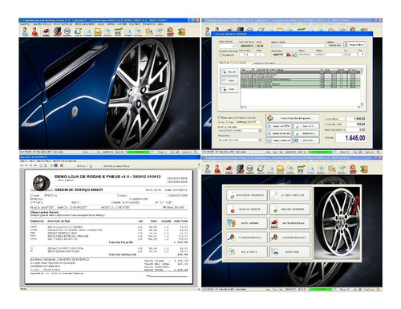Click plate field AAA7797 in service order dialog

coord(278,55)
